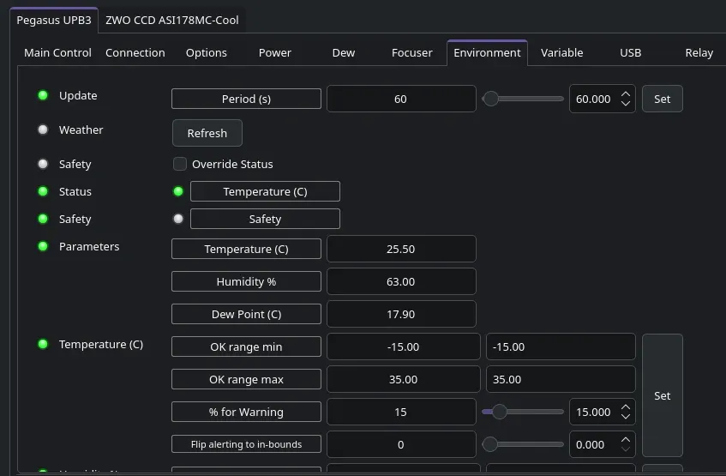
Task: Adjust the Flip alerting to in-bounds slider
Action: 523,444
